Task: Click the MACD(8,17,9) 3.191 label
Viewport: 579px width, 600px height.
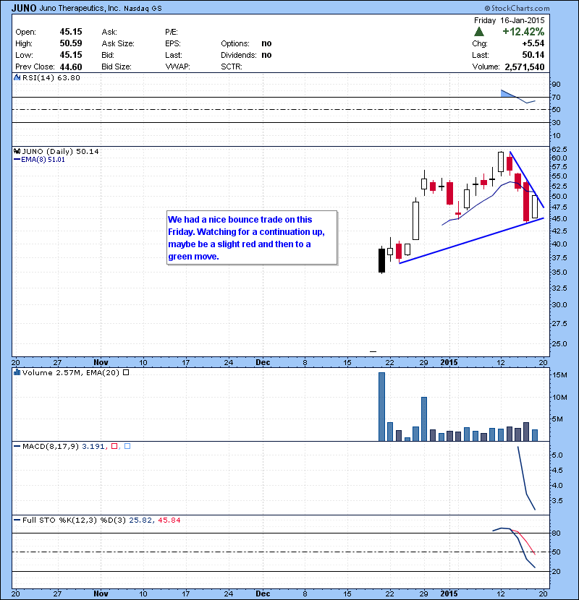Action: pos(59,446)
